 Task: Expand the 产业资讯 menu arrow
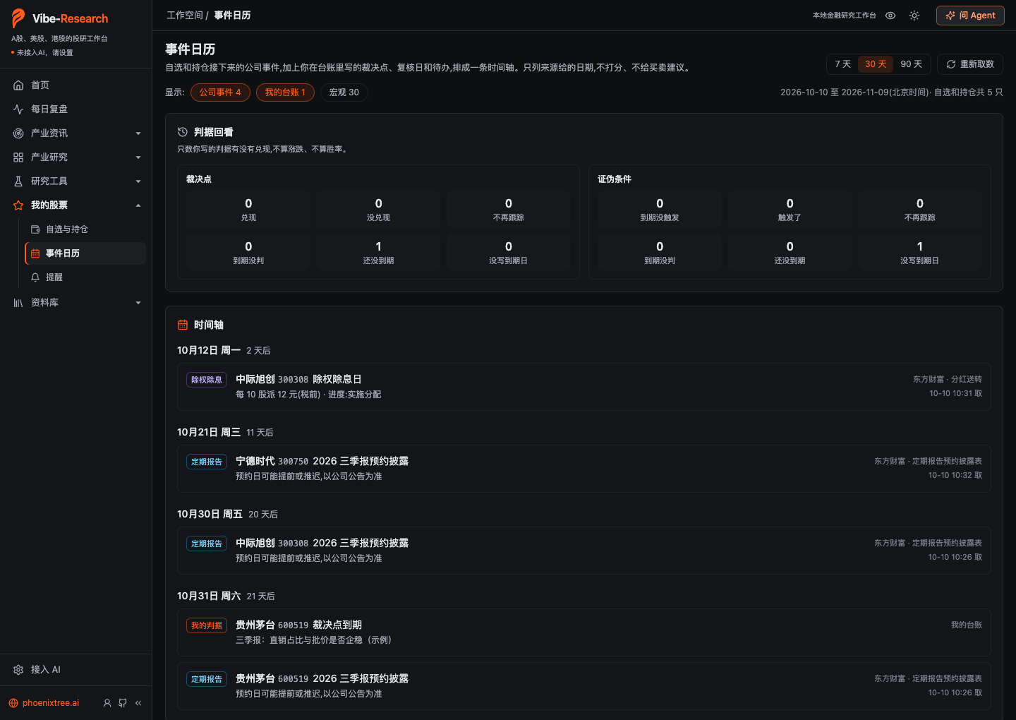click(x=138, y=133)
